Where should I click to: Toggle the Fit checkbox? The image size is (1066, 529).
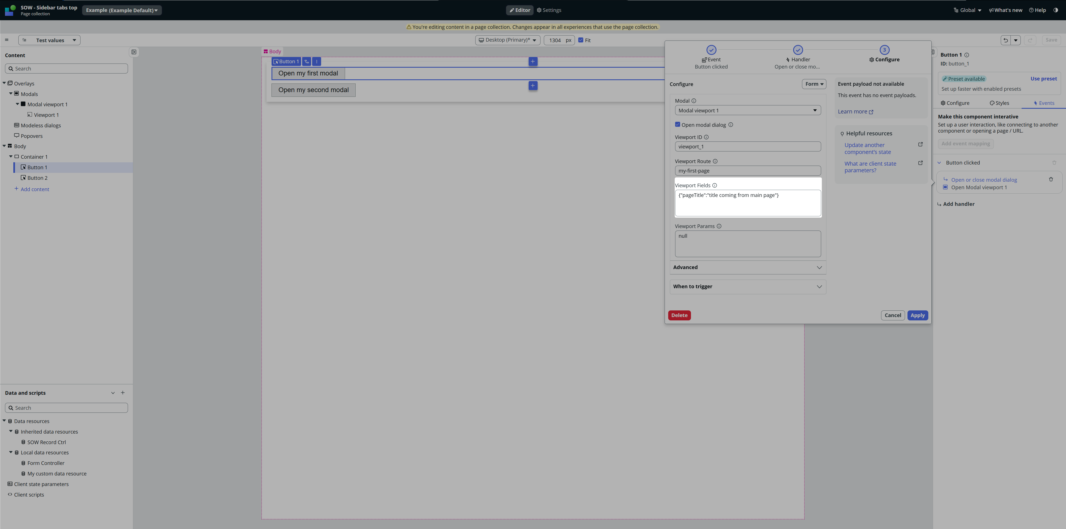coord(580,40)
